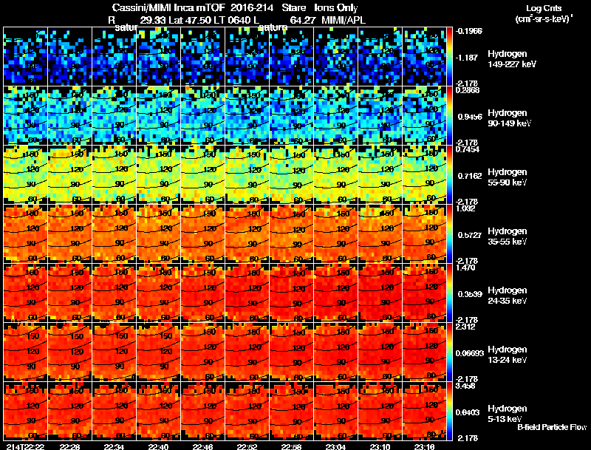Click the color bar for Hydrogen 5-13 keV
This screenshot has width=591, height=450.
pos(449,412)
